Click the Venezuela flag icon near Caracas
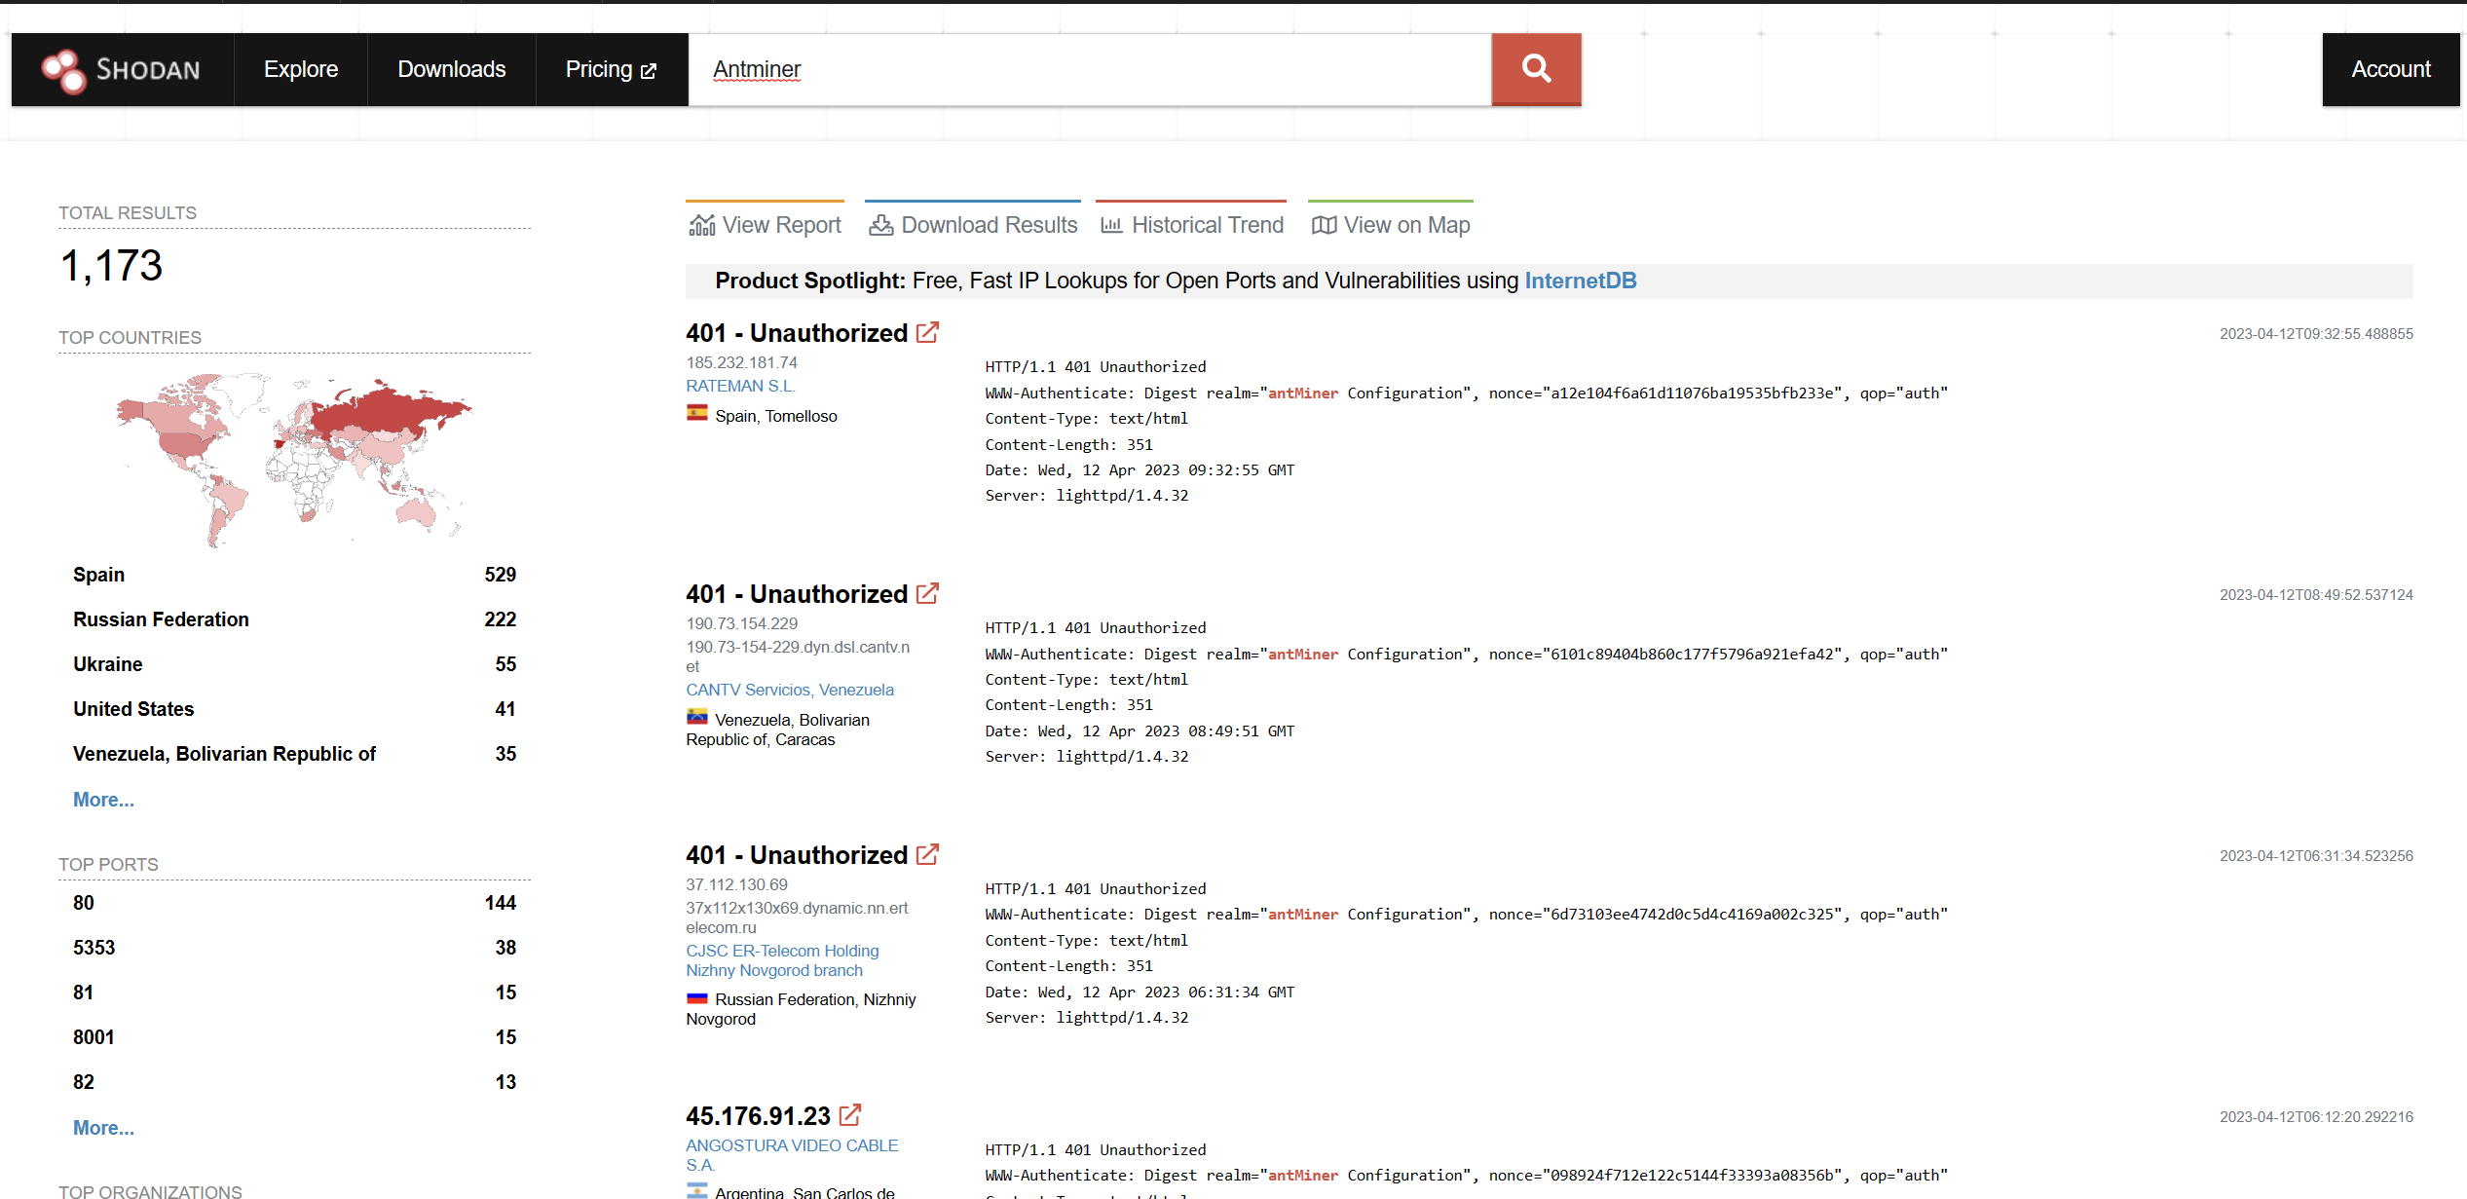This screenshot has width=2467, height=1199. pyautogui.click(x=697, y=717)
